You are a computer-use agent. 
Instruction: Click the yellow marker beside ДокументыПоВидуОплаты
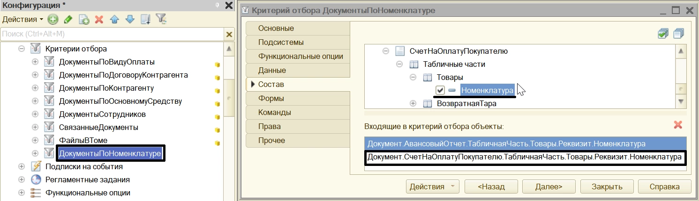point(217,65)
